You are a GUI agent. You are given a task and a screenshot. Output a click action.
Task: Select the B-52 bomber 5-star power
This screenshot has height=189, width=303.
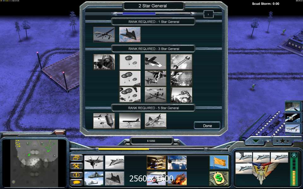pyautogui.click(x=130, y=121)
